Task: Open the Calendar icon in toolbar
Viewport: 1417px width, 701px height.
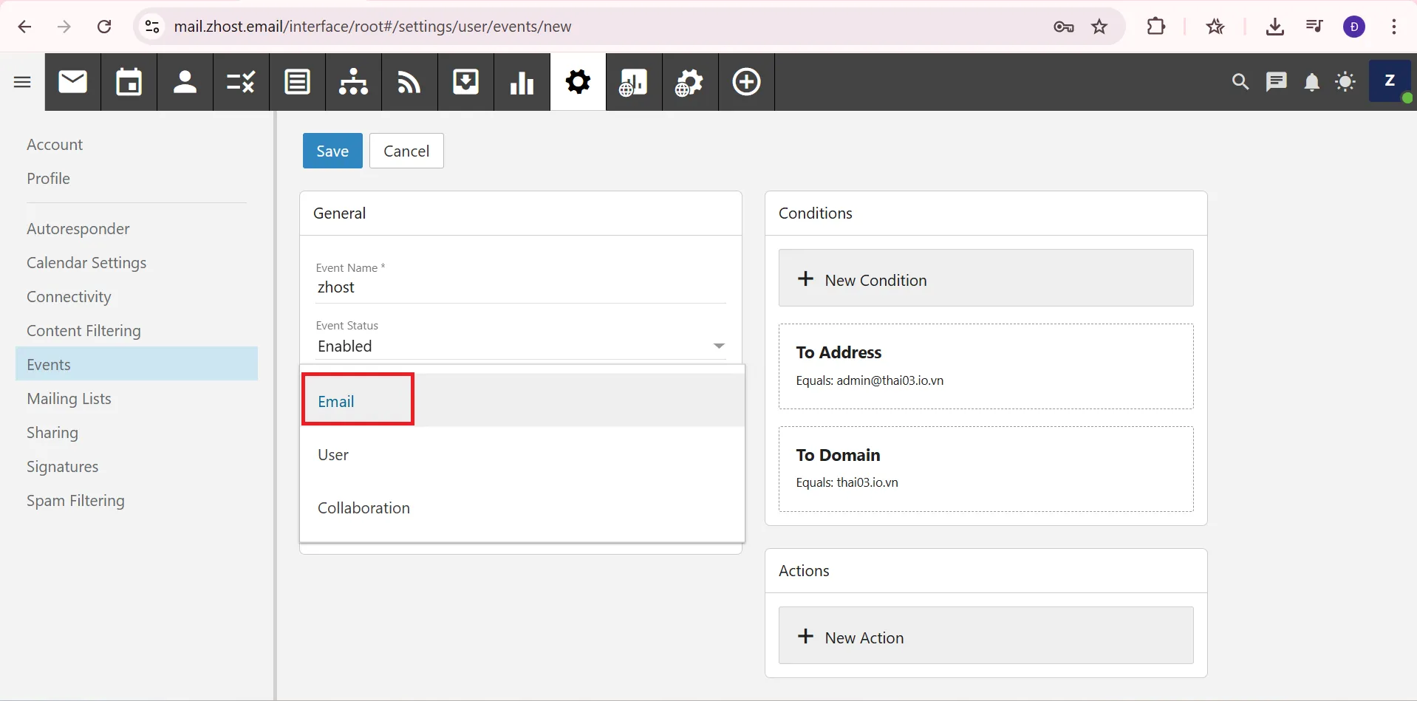Action: [x=129, y=82]
